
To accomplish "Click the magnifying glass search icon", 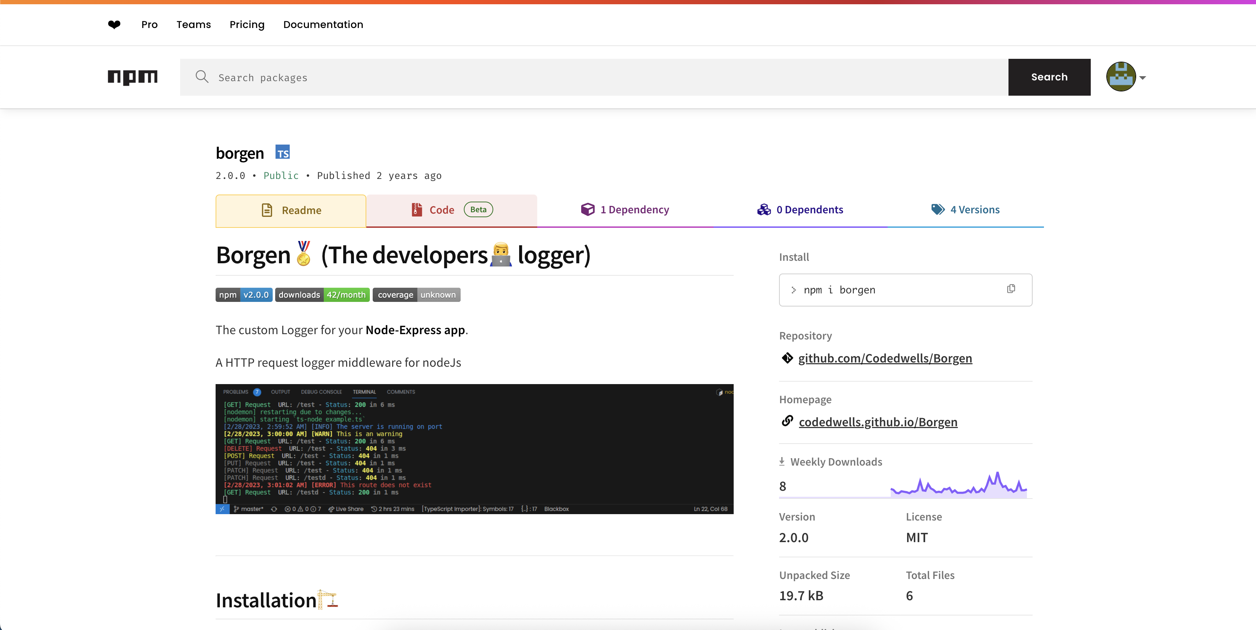I will 201,77.
